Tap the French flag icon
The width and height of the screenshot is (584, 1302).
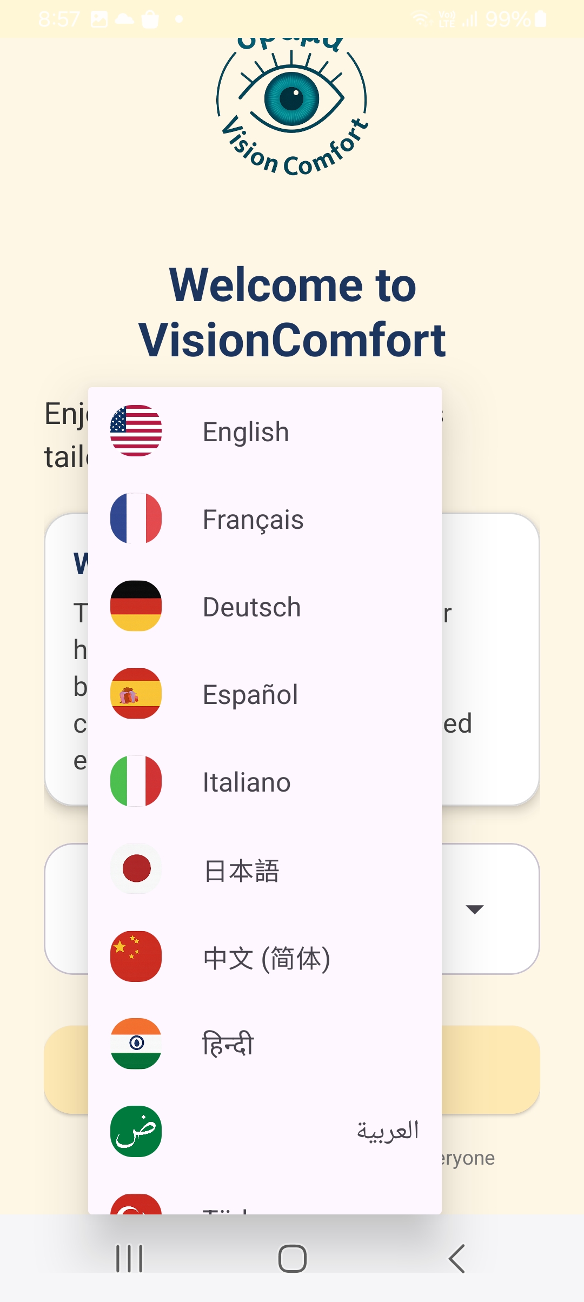(136, 518)
